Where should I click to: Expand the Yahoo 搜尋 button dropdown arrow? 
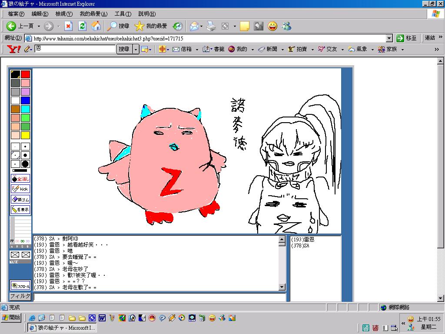pos(136,50)
